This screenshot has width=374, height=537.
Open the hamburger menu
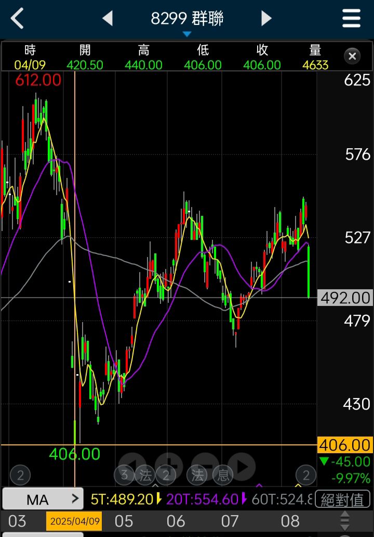pos(352,18)
